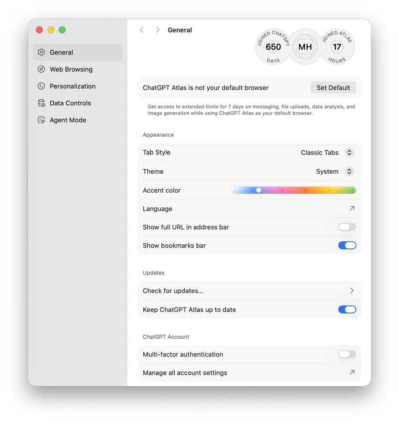This screenshot has height=423, width=399.
Task: Disable Show bookmarks bar
Action: point(347,245)
